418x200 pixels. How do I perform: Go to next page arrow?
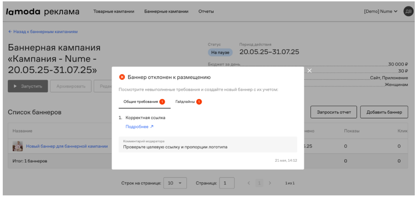click(270, 183)
